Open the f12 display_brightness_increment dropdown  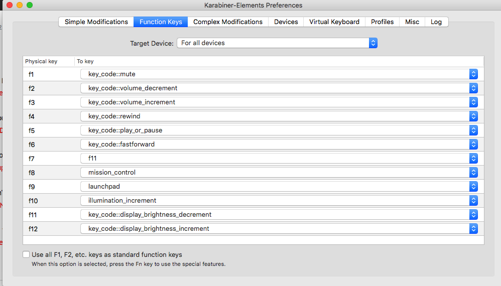click(279, 229)
